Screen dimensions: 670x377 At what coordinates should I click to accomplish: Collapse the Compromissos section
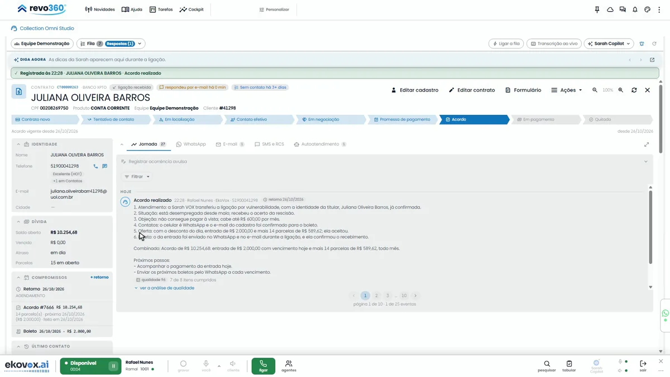pos(18,278)
